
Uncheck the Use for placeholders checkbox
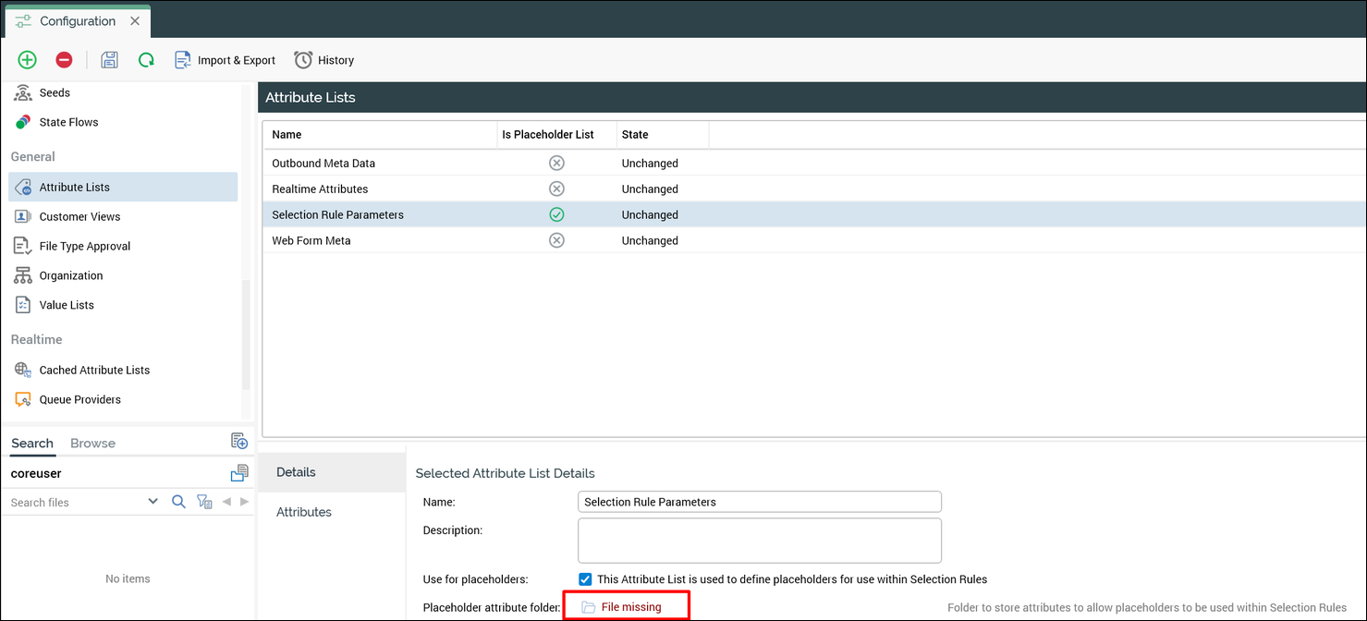point(585,579)
